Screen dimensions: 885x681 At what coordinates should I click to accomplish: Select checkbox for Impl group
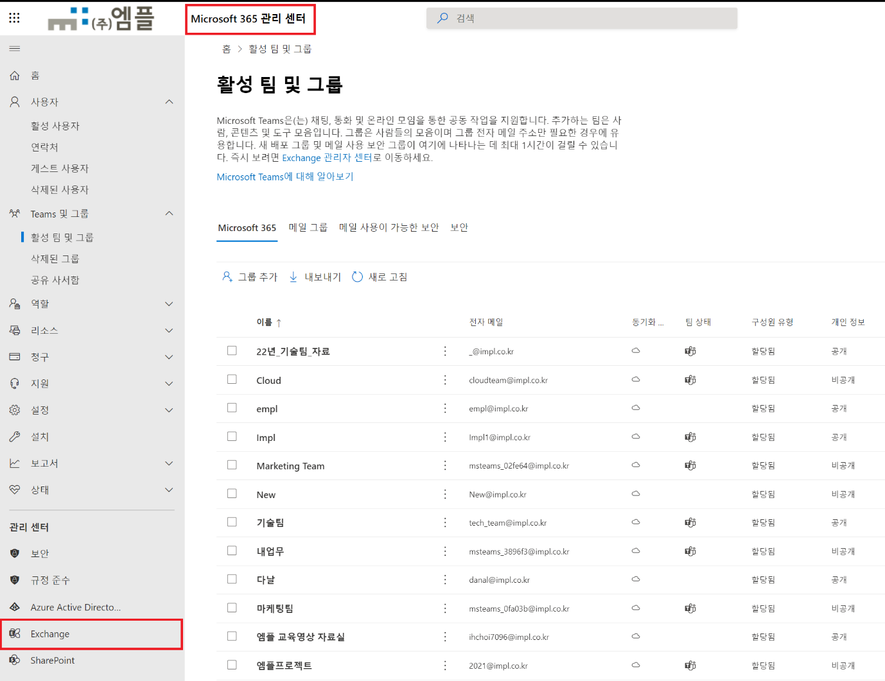pos(232,436)
